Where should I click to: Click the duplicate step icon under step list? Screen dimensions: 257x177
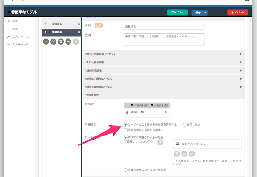(x=54, y=41)
